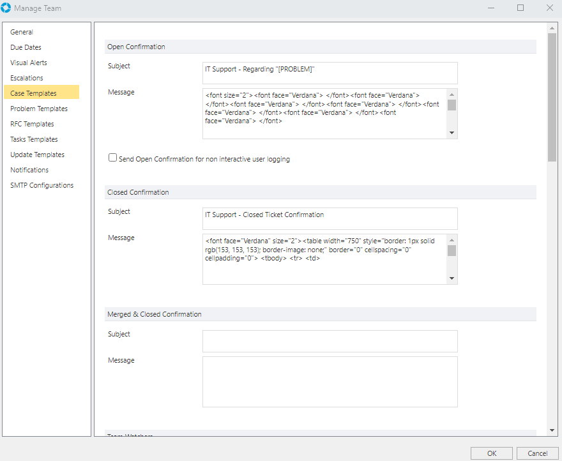Viewport: 562px width, 461px height.
Task: Switch to Problem Templates
Action: [x=39, y=109]
